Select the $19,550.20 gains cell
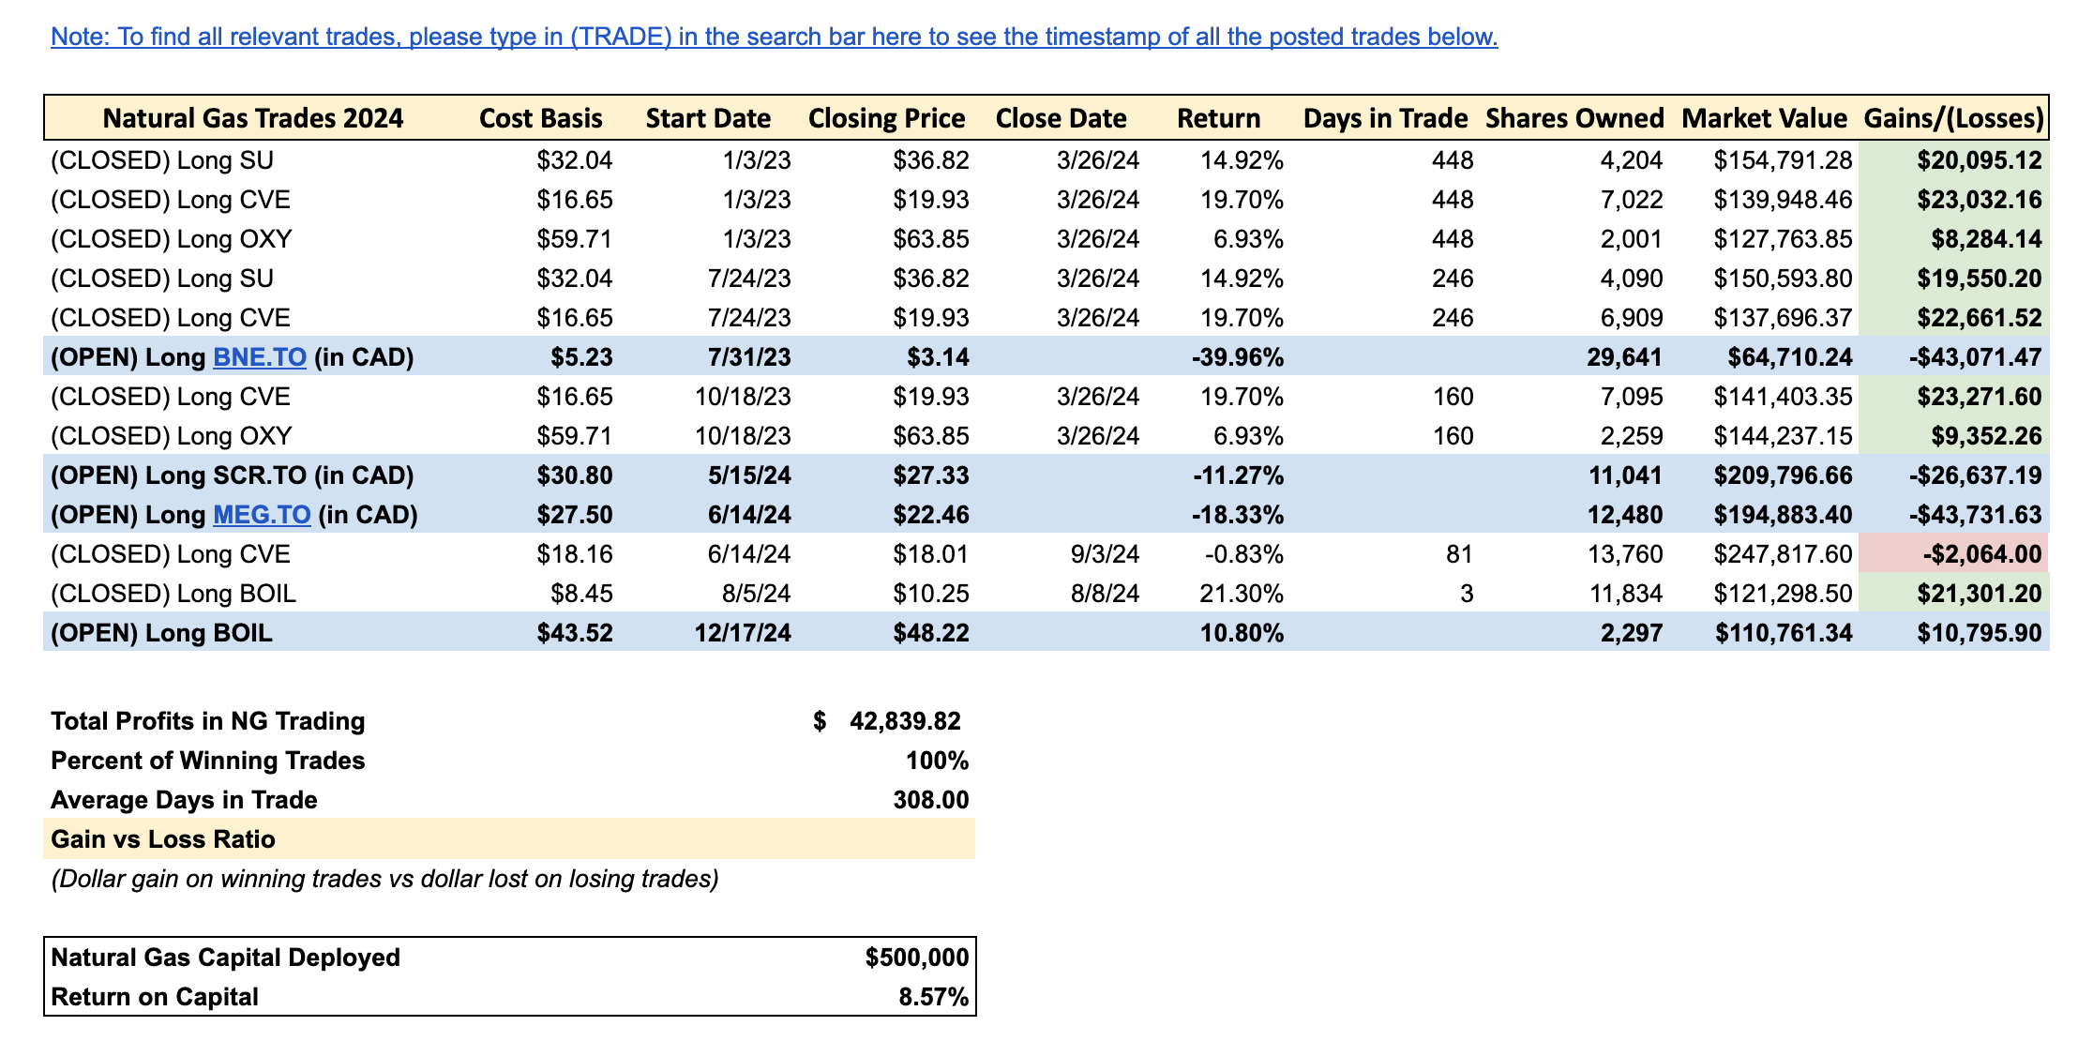This screenshot has width=2078, height=1056. coord(1953,279)
